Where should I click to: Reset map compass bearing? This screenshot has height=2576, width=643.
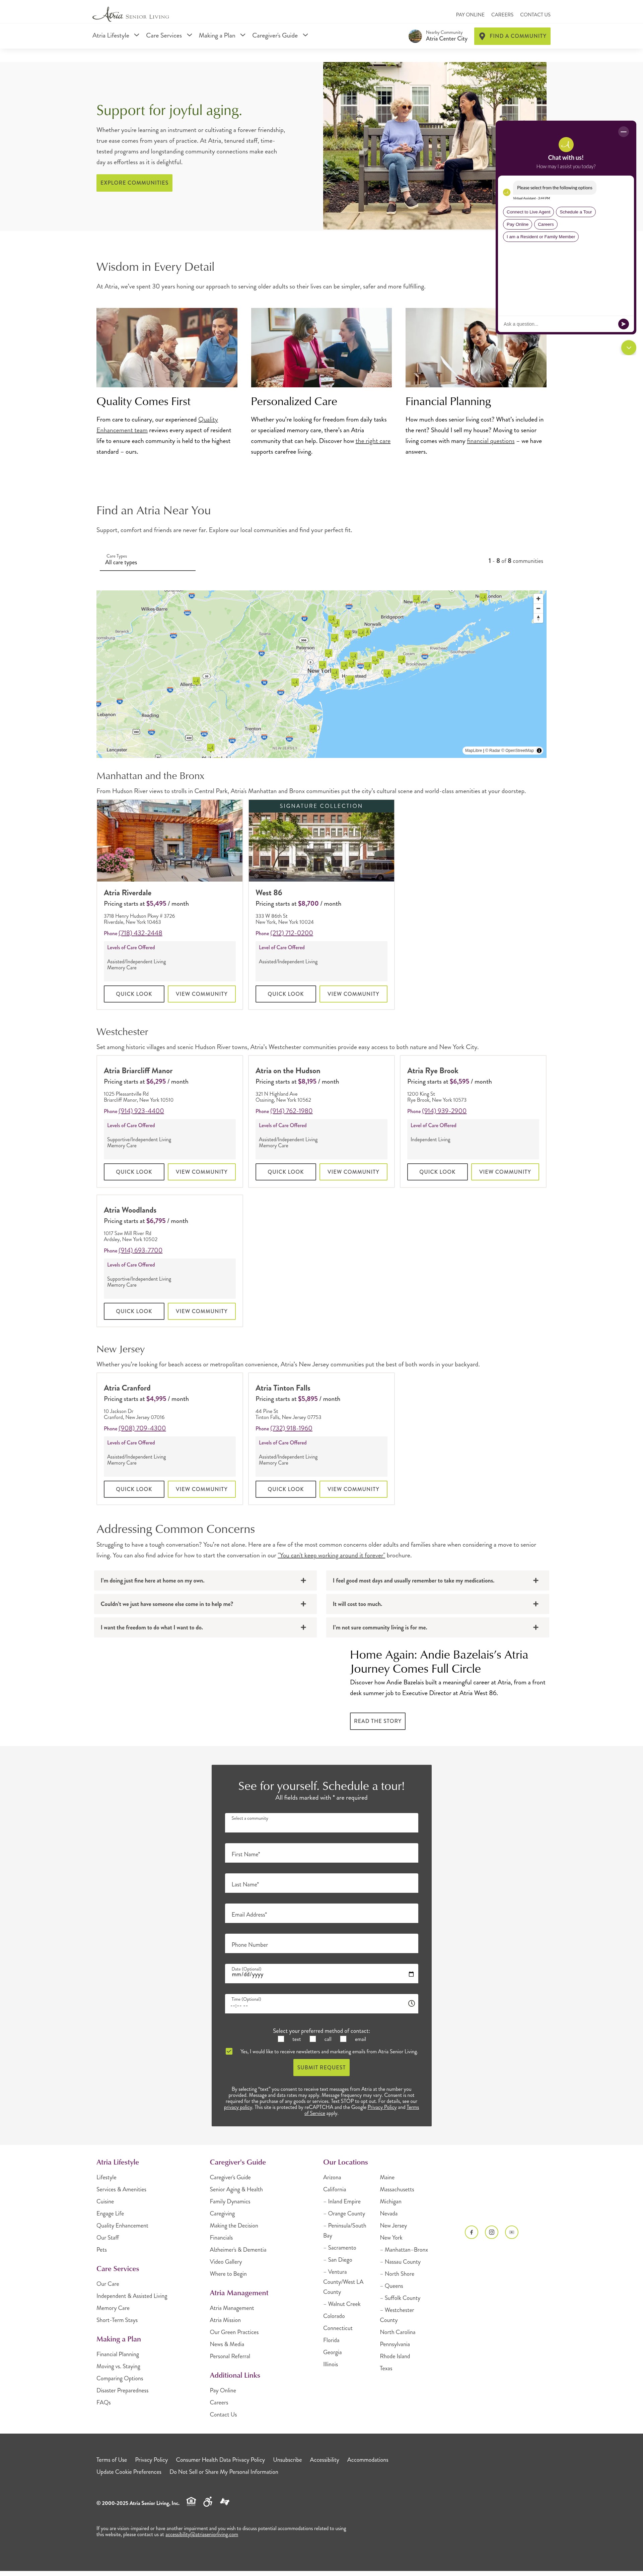tap(538, 618)
